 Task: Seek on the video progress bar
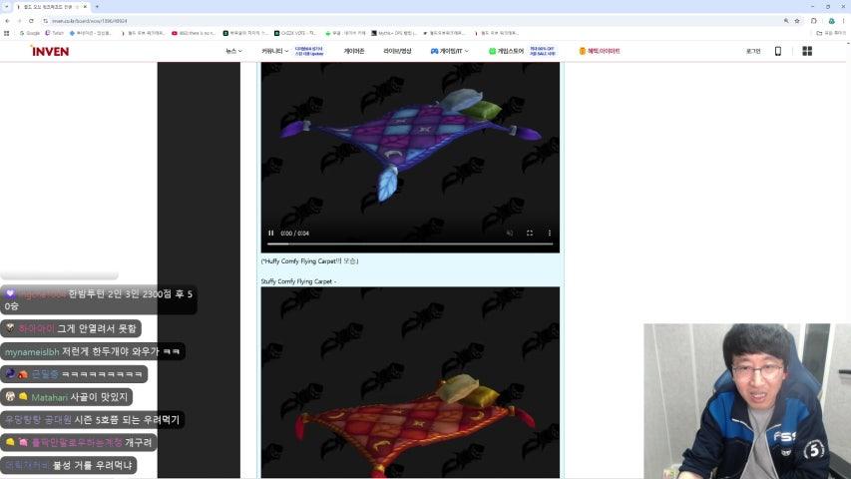(x=410, y=243)
